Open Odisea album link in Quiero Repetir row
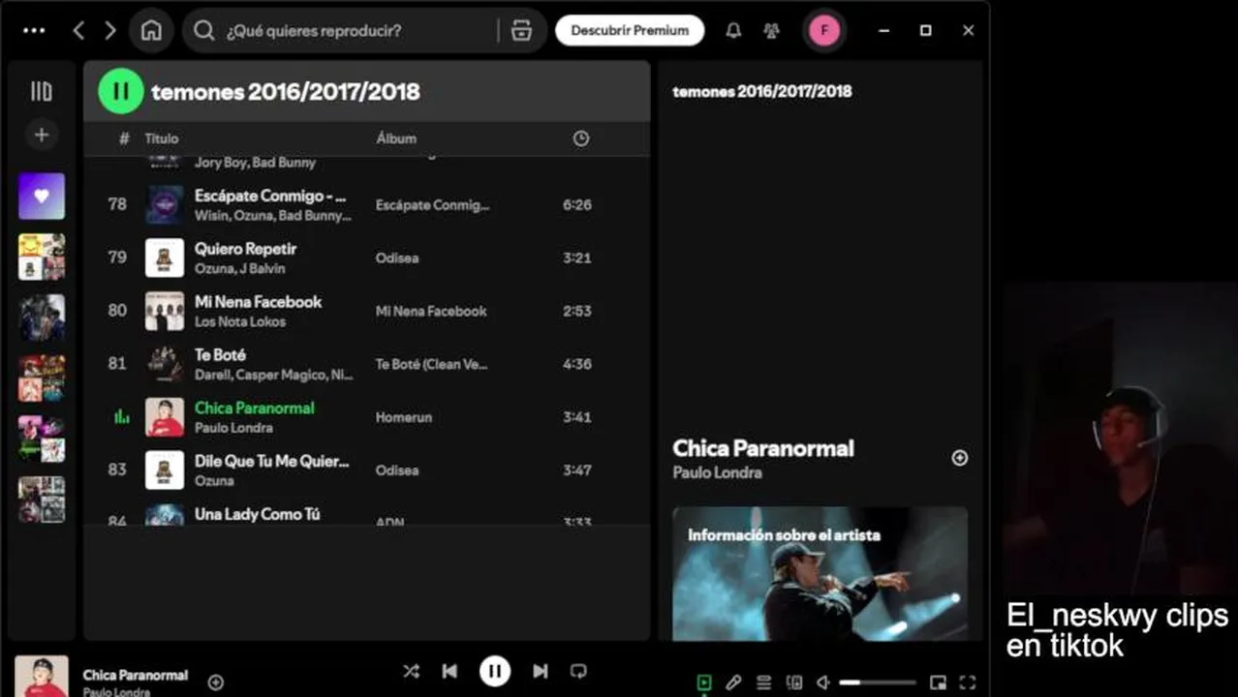This screenshot has height=697, width=1238. point(397,258)
